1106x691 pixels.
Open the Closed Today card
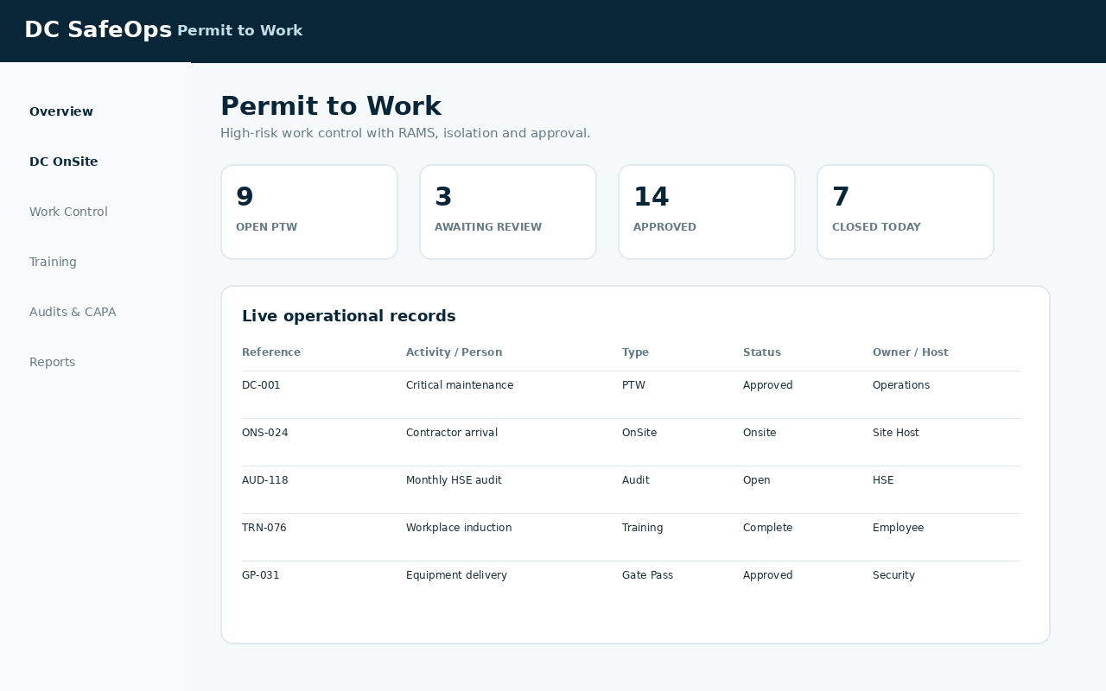[906, 212]
